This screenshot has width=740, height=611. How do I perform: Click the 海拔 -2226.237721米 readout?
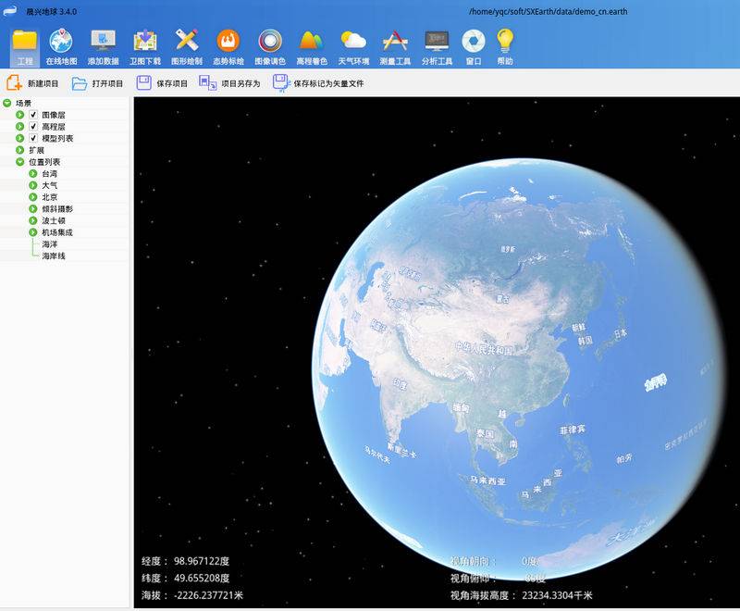[x=192, y=595]
